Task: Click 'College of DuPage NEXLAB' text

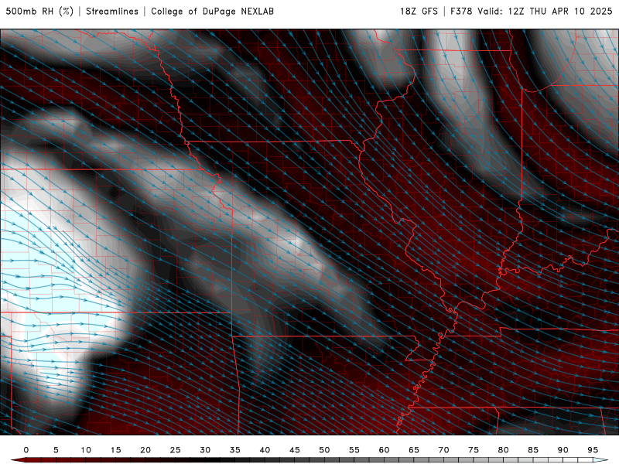Action: click(x=212, y=12)
